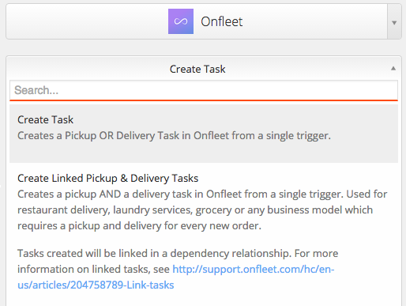
Task: Click the Create Task header bar's empty left side
Action: pos(88,69)
